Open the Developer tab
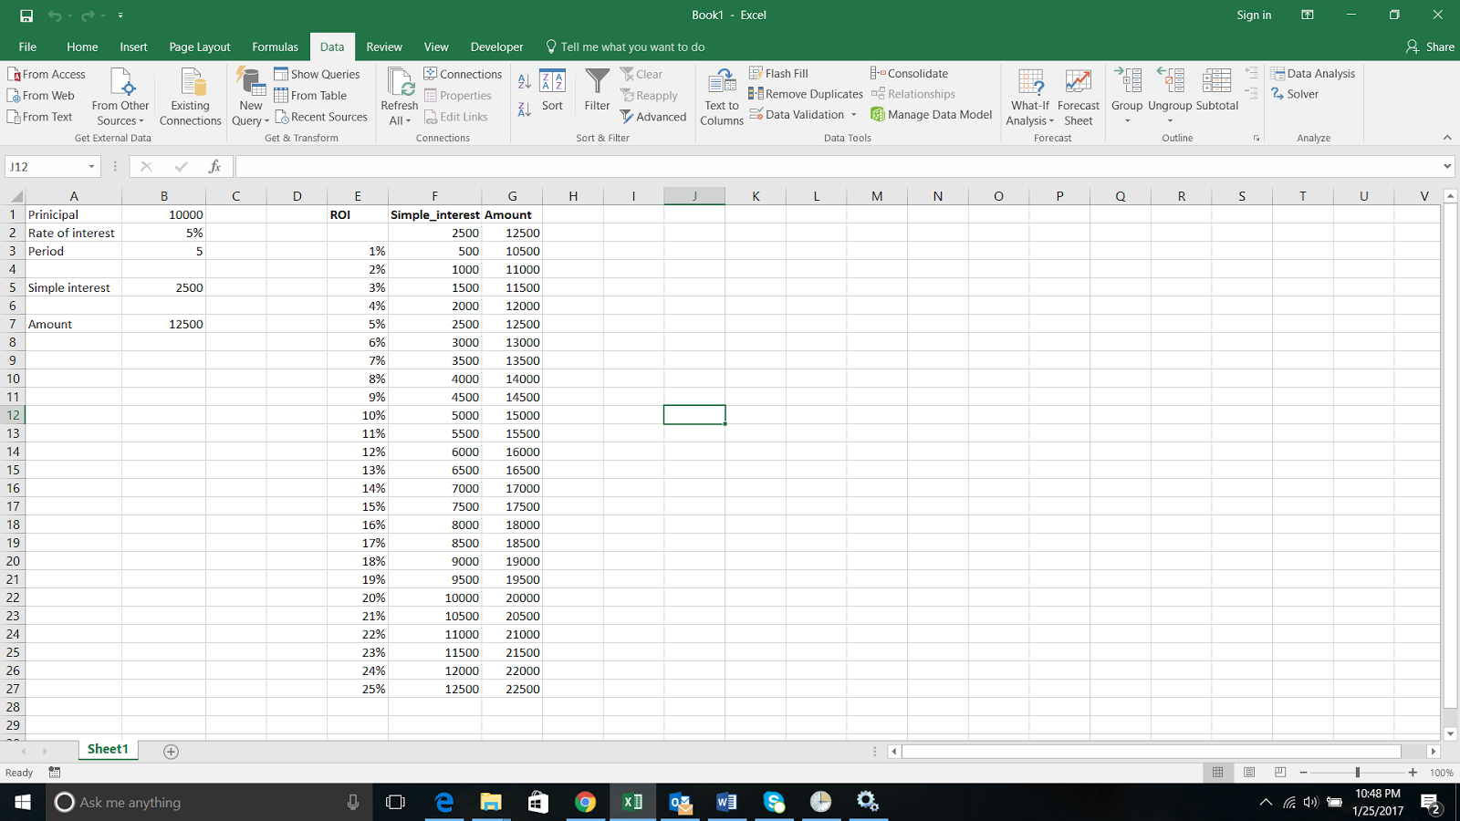This screenshot has height=821, width=1460. click(496, 47)
